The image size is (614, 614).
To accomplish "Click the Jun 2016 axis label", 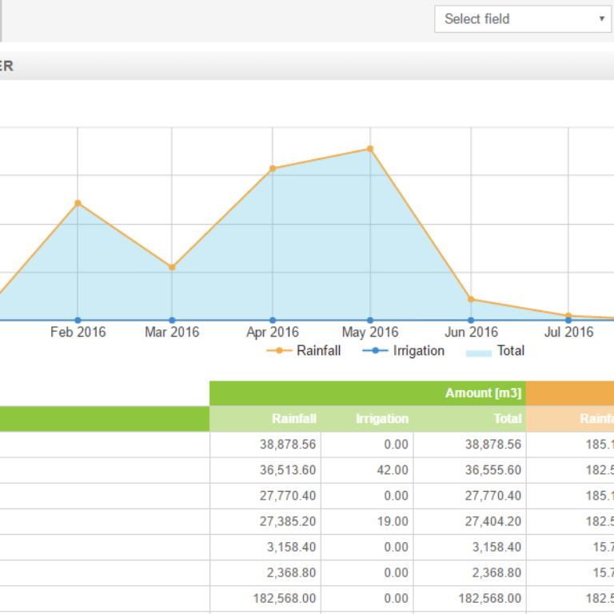I will coord(471,332).
